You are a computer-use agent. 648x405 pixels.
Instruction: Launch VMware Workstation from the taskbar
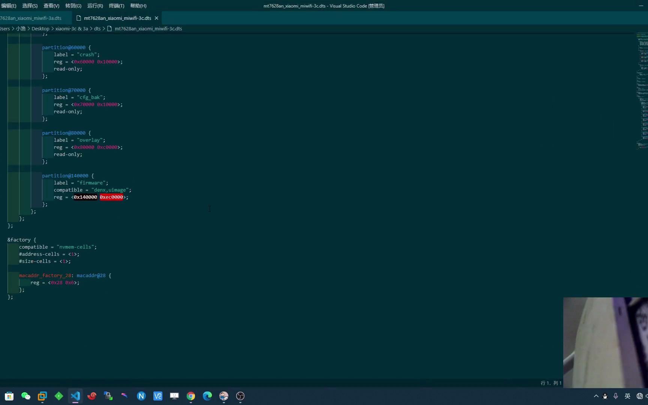pos(42,396)
